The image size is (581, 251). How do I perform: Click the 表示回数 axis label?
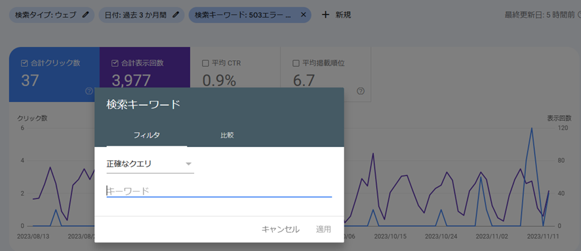559,118
